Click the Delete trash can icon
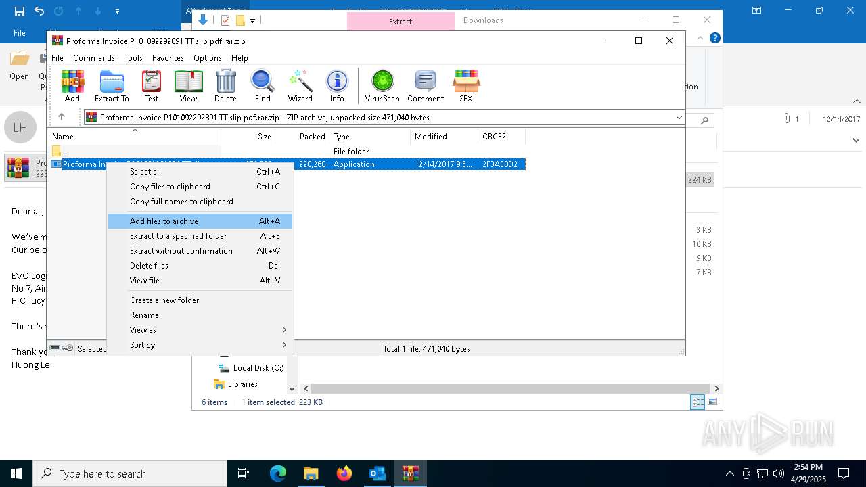Image resolution: width=866 pixels, height=487 pixels. (225, 86)
